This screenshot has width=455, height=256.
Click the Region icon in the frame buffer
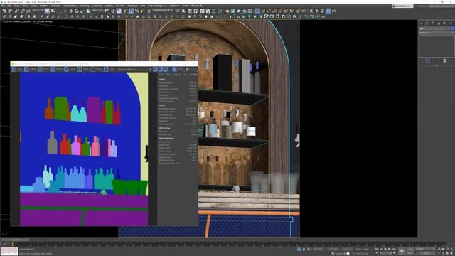coord(93,70)
